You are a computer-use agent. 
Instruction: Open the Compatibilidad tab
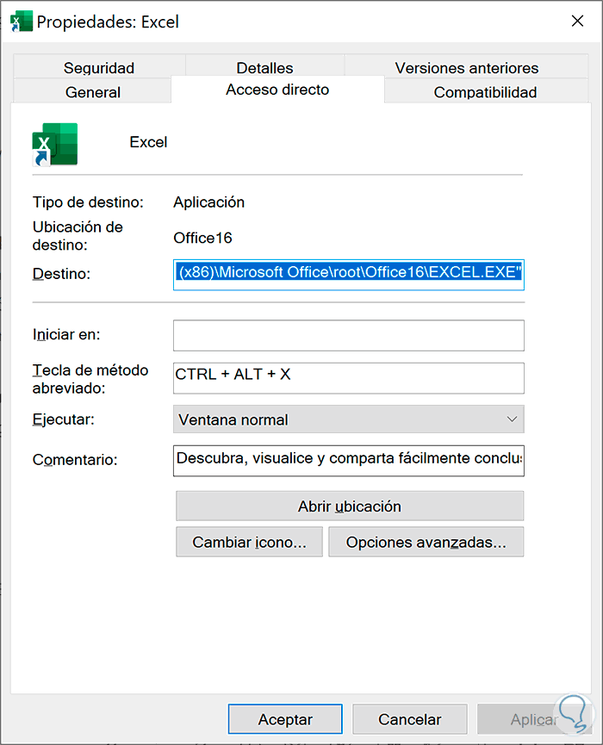click(485, 91)
